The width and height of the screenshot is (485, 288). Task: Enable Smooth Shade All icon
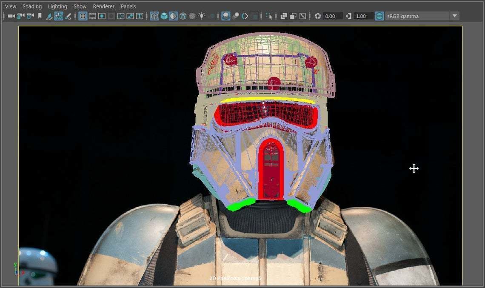click(164, 16)
